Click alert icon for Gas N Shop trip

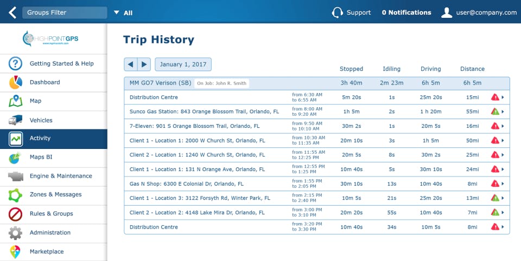495,184
